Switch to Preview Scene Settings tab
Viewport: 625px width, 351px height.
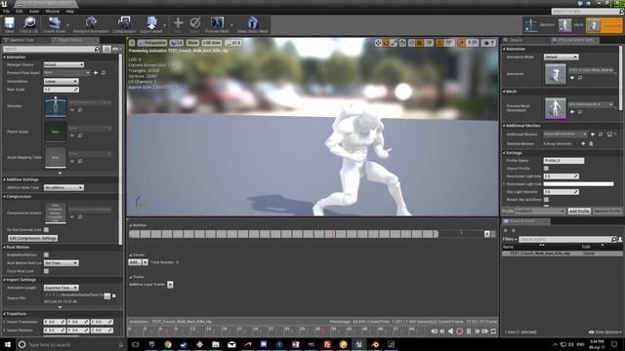point(575,40)
